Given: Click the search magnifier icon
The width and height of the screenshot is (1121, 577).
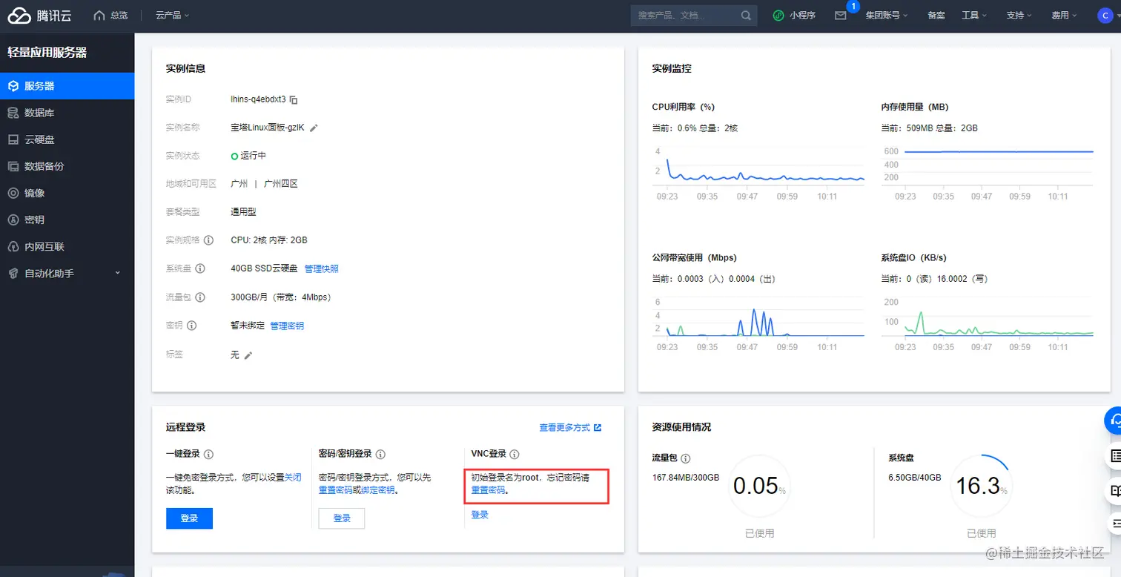Looking at the screenshot, I should pos(746,15).
